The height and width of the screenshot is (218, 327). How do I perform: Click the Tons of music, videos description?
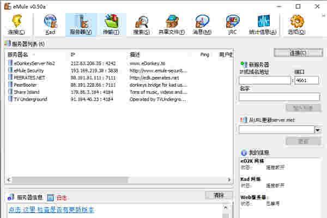[159, 92]
